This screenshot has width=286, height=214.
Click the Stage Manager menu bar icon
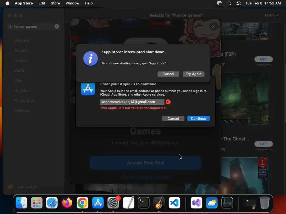click(x=220, y=3)
